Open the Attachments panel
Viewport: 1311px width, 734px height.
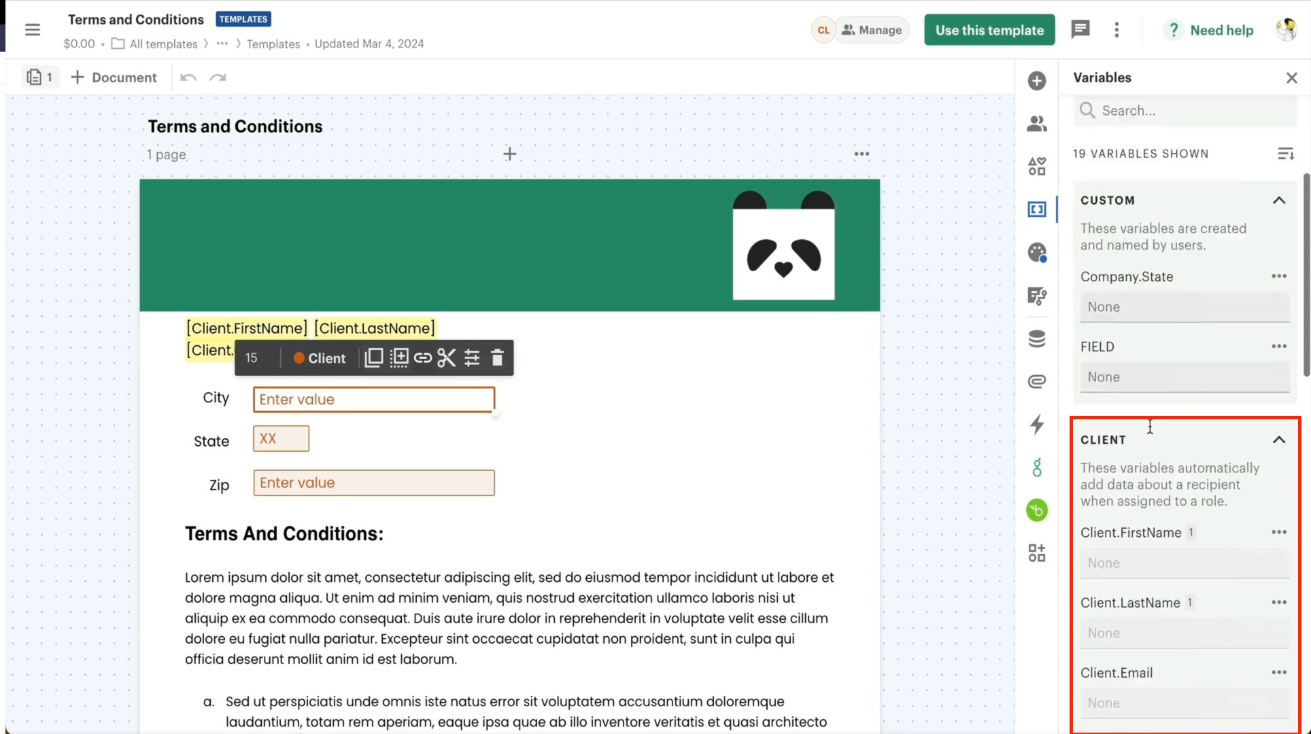click(1037, 381)
